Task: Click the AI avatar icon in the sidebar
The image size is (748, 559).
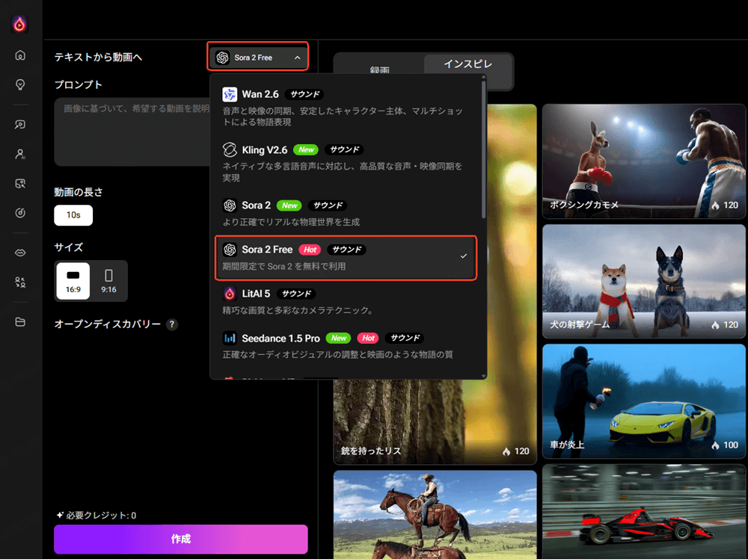Action: pos(20,154)
